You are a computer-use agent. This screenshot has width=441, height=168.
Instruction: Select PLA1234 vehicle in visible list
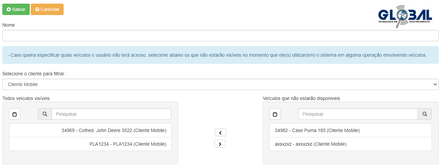tap(127, 144)
